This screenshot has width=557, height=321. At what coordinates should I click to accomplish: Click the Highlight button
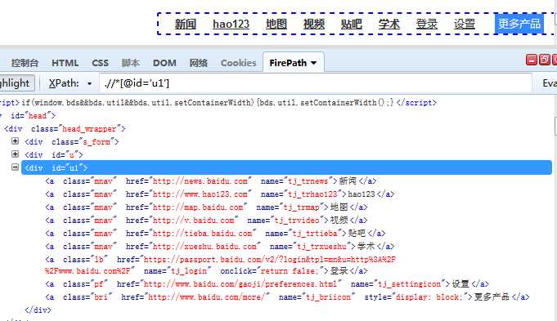coord(16,83)
